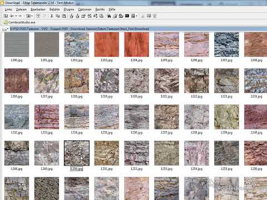
Task: Open the Plugins menu
Action: point(69,9)
